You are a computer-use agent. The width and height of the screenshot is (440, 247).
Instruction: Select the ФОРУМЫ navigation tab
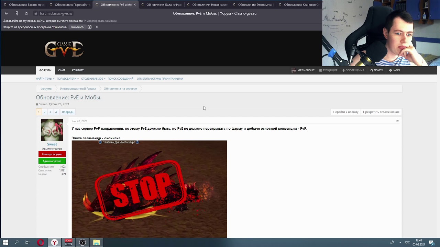(x=45, y=70)
